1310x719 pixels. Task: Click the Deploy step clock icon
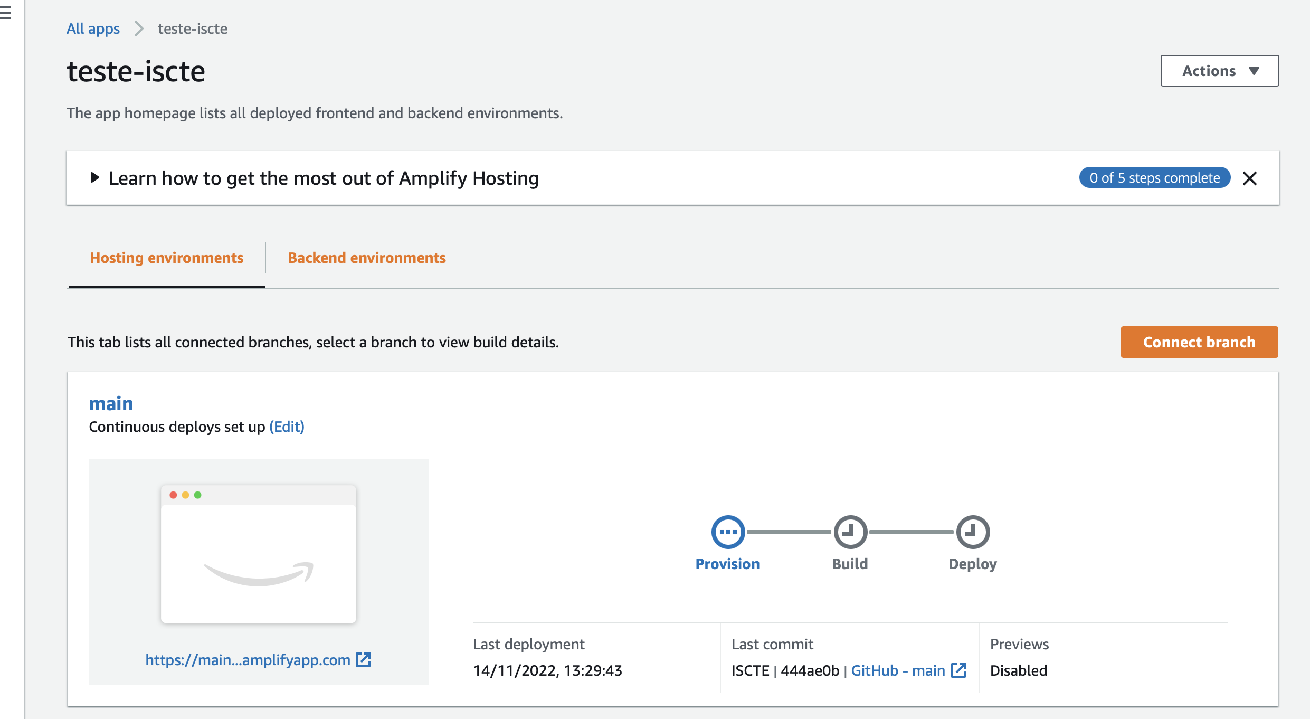pyautogui.click(x=973, y=532)
